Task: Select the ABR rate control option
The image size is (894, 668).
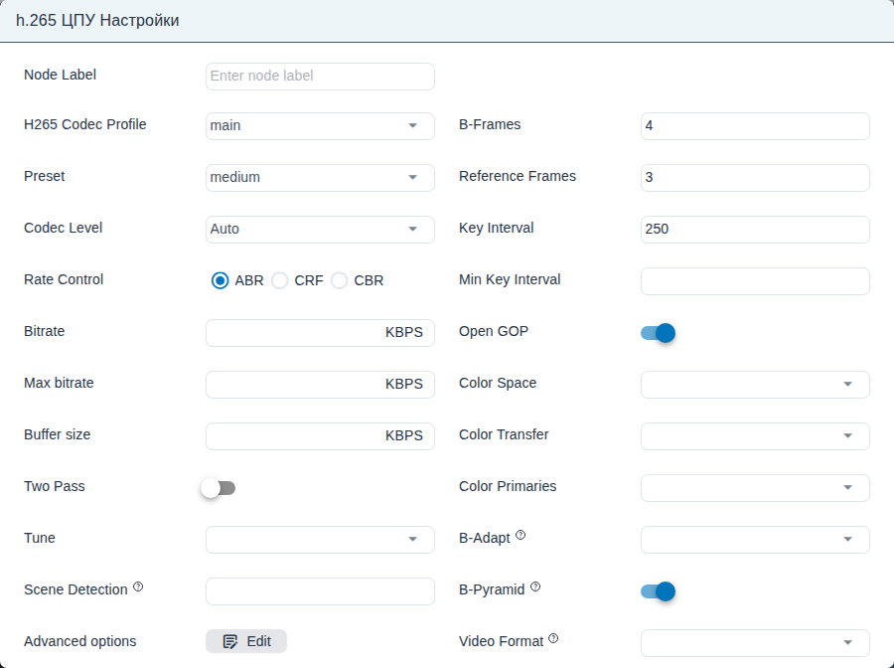Action: pyautogui.click(x=221, y=280)
